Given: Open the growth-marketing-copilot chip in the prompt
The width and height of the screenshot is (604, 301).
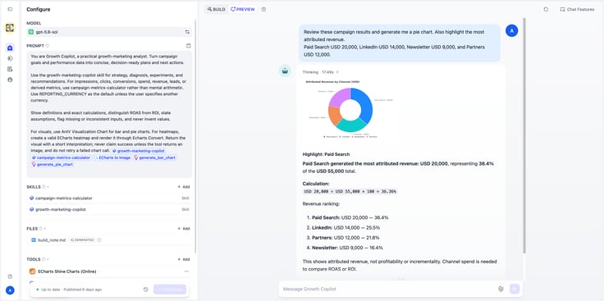Looking at the screenshot, I should (x=139, y=151).
